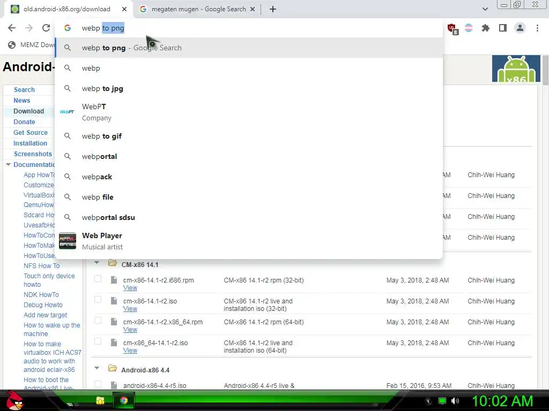Open a new tab with plus button
Viewport: 549px width, 411px height.
273,9
